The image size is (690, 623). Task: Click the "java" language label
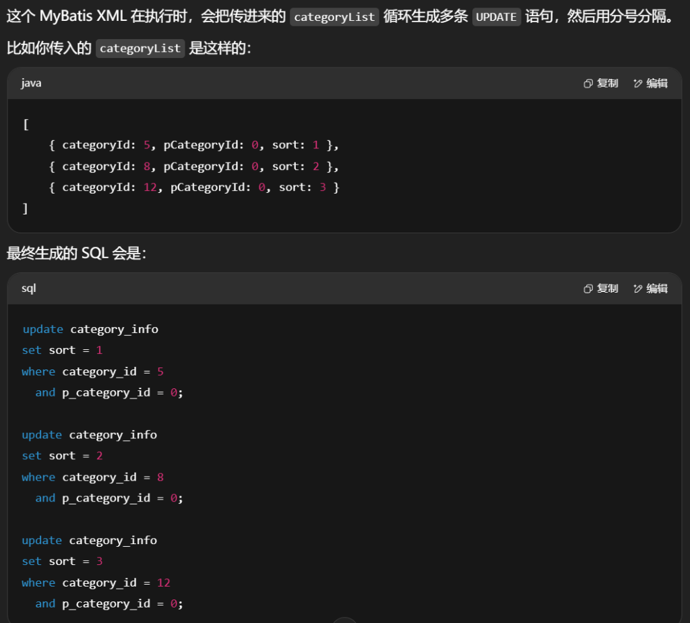tap(31, 84)
